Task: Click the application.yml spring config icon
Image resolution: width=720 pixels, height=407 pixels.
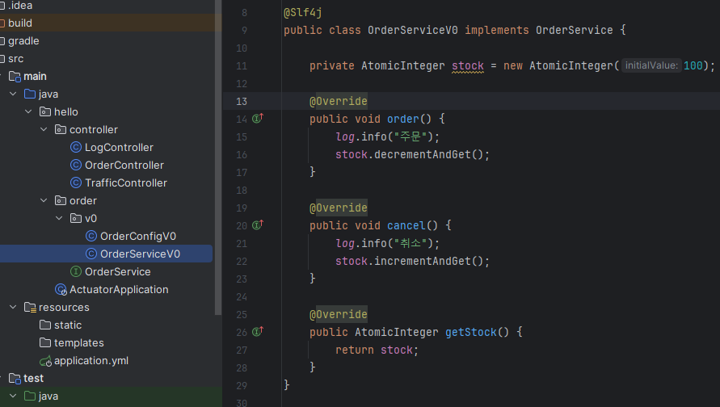Action: click(x=45, y=361)
